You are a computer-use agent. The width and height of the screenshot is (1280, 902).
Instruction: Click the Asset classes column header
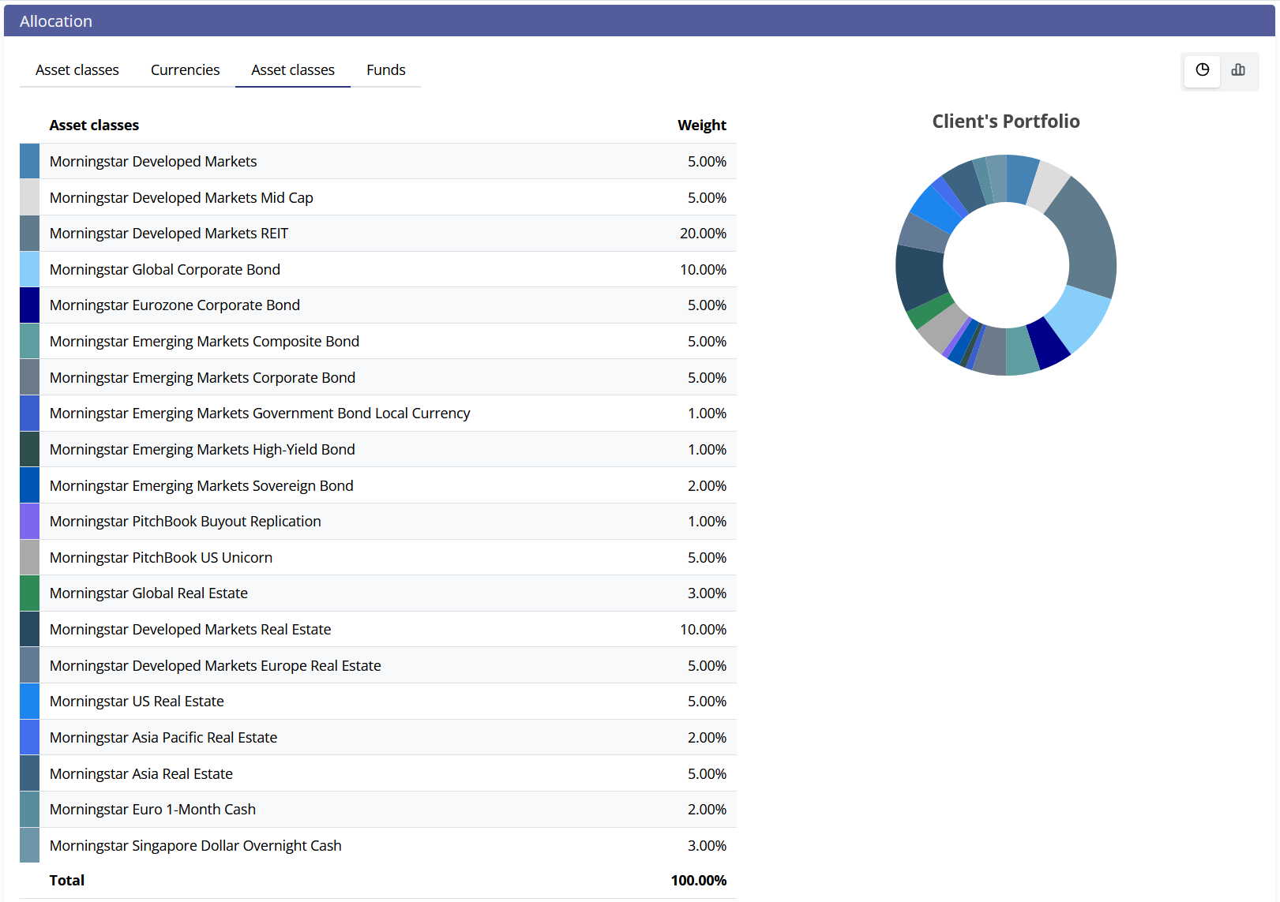(94, 125)
